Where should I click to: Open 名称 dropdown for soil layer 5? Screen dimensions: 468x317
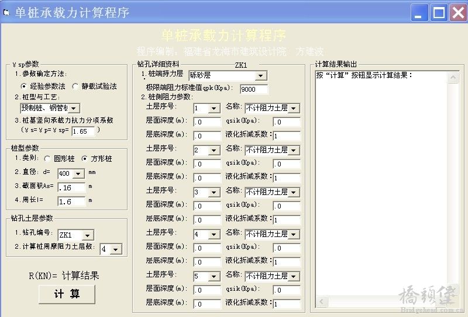tap(294, 276)
